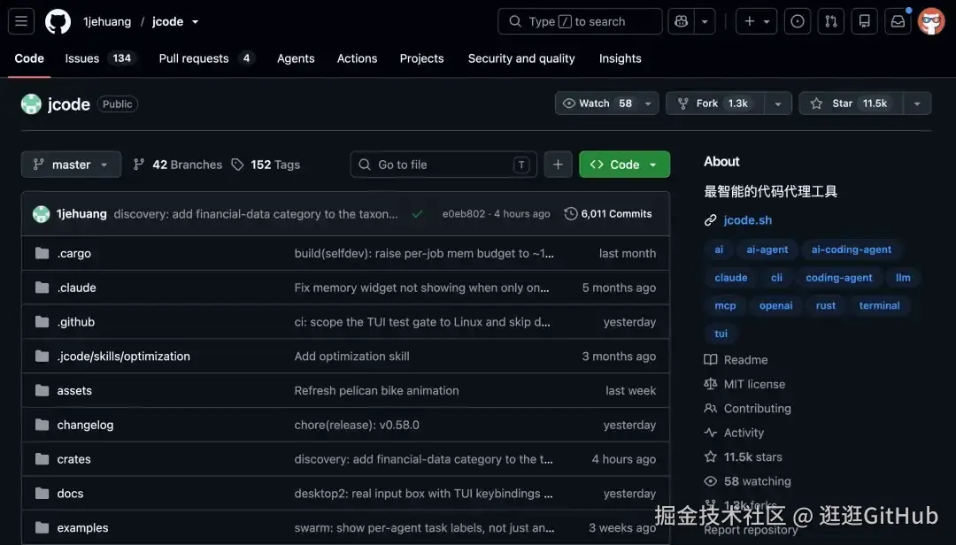This screenshot has width=956, height=545.
Task: Click the link icon beside jcode.sh
Action: [710, 220]
